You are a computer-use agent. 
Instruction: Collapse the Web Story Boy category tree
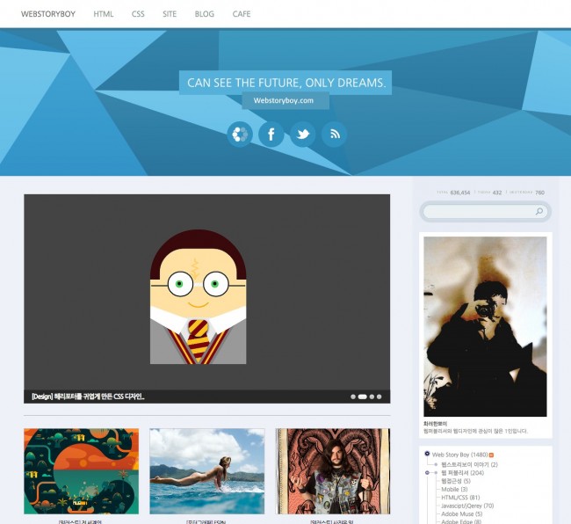(427, 454)
